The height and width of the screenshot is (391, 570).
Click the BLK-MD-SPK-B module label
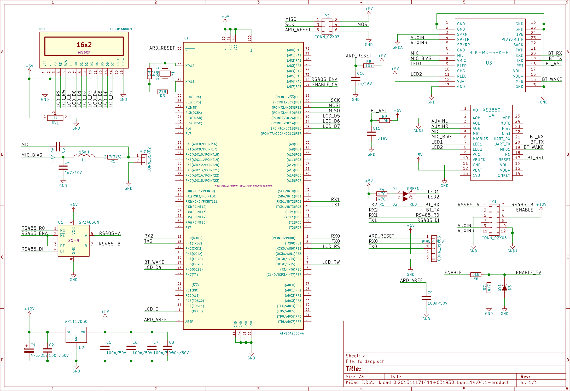(489, 52)
